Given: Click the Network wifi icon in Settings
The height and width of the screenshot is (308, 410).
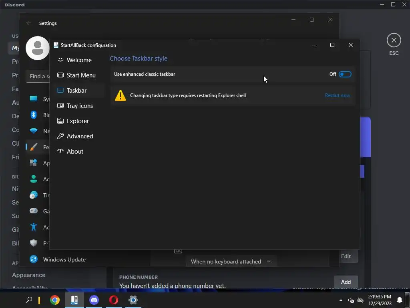Looking at the screenshot, I should 34,131.
